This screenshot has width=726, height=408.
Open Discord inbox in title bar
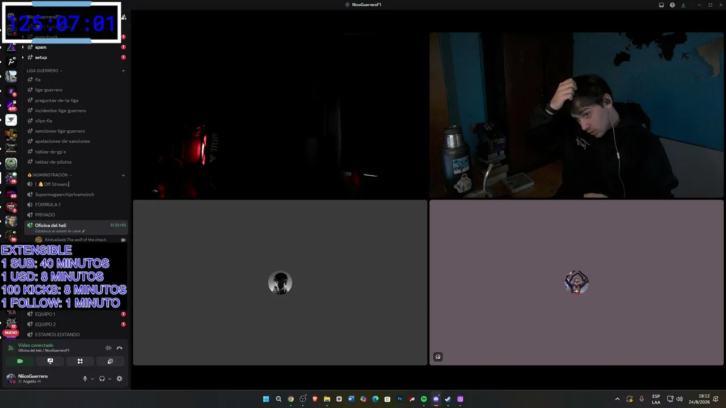661,5
